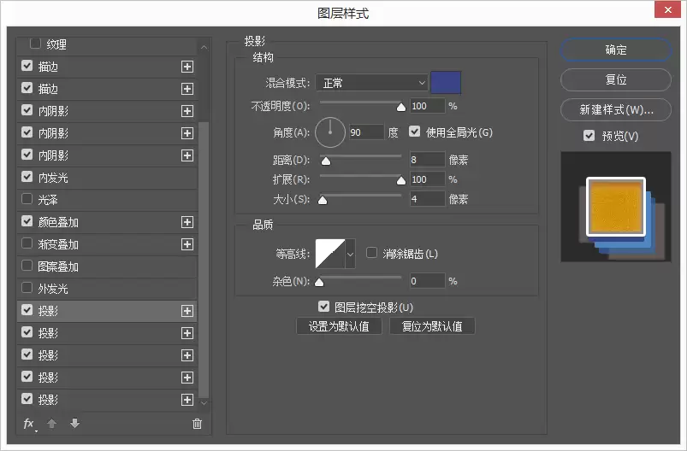Click plus icon beside 渐变叠加
Screen dimensions: 687x451
tap(187, 244)
